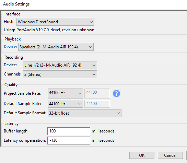The image size is (187, 163).
Task: Dismiss the dialog with the Cancel button
Action: [170, 155]
